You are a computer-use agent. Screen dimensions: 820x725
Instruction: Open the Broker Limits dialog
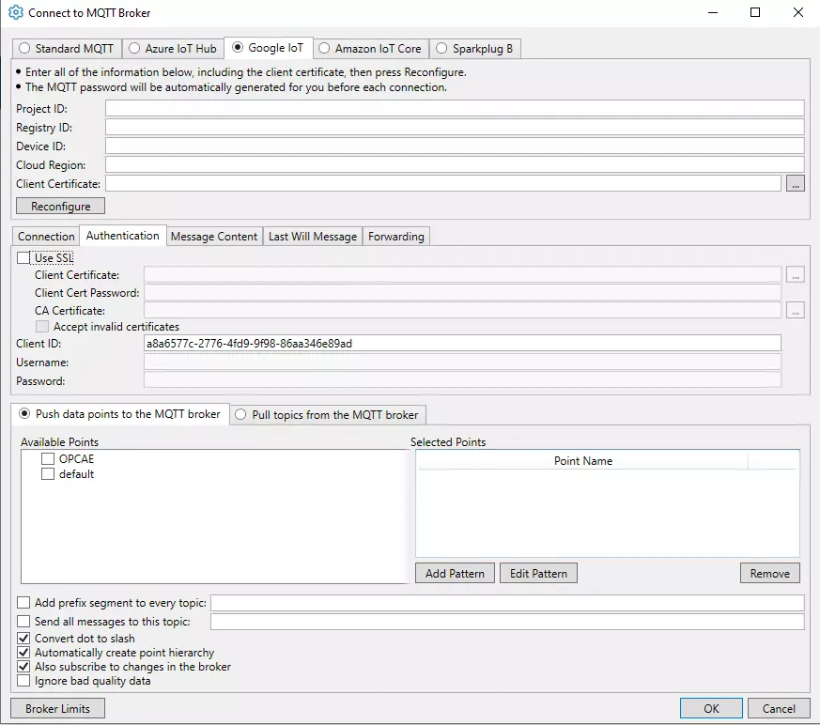(57, 708)
